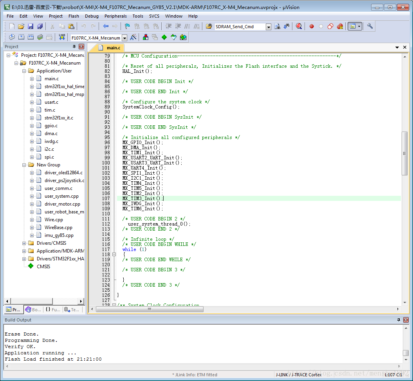Screen dimensions: 413x381
Task: Collapse the New Group folder
Action: tap(24, 165)
